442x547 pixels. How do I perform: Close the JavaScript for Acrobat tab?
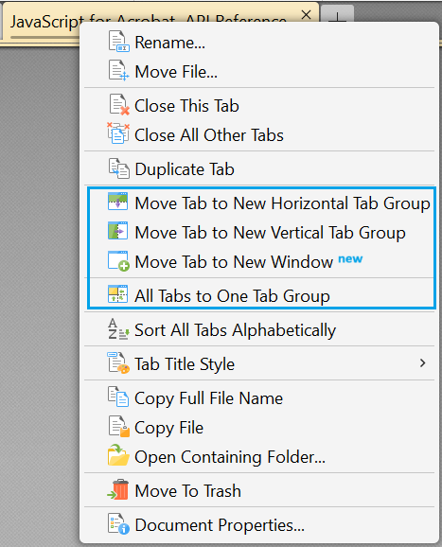coord(306,14)
